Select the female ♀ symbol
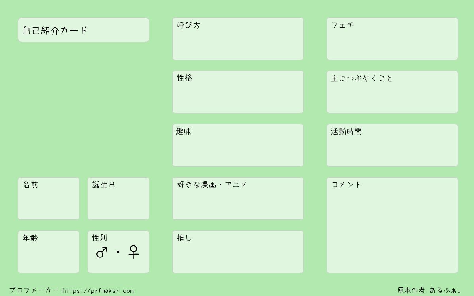474x296 pixels. 134,252
